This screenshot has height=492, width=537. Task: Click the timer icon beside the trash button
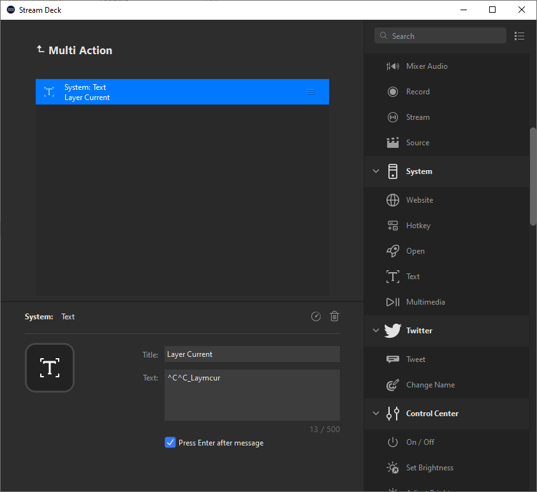point(316,316)
